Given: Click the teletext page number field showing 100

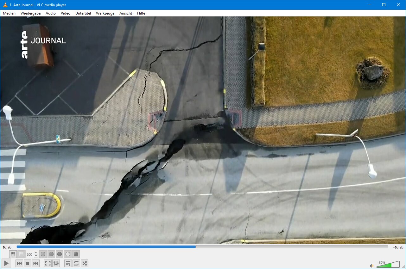Looking at the screenshot, I should coord(29,254).
